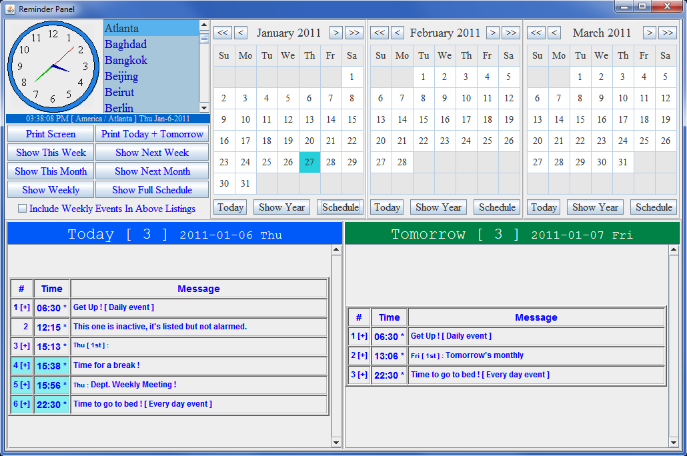Enable Include Weekly Events checkbox
This screenshot has height=456, width=687.
coord(23,209)
